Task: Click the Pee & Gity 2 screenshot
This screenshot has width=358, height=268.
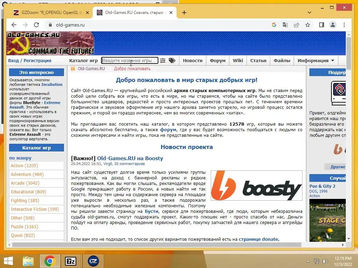Action: coord(327,220)
